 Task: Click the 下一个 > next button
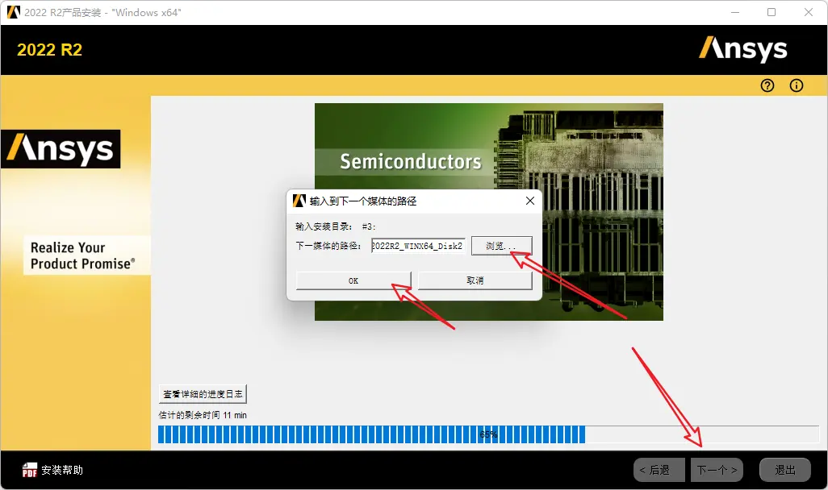717,470
